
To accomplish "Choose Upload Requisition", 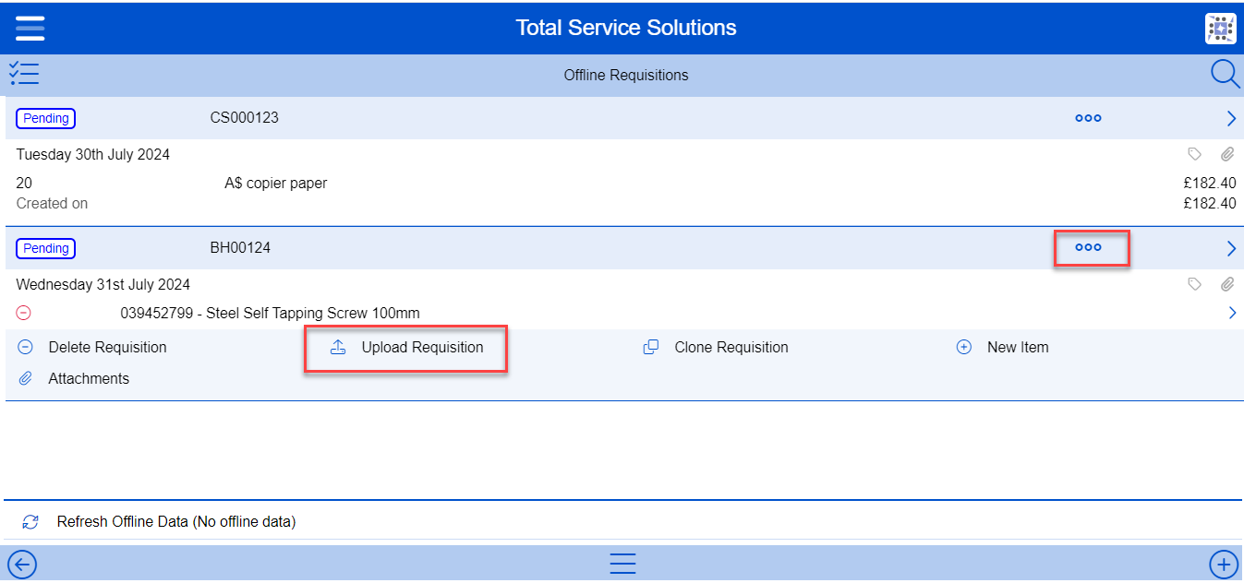I will 406,348.
